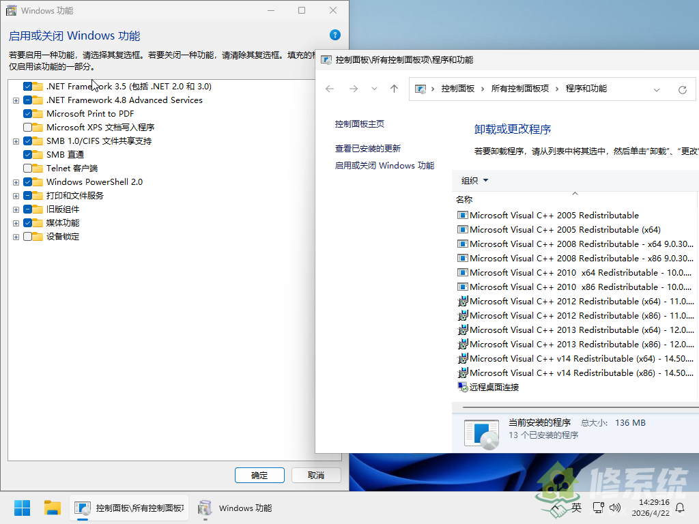
Task: Check the Microsoft XPS 文档写入程序 checkbox
Action: pyautogui.click(x=28, y=128)
